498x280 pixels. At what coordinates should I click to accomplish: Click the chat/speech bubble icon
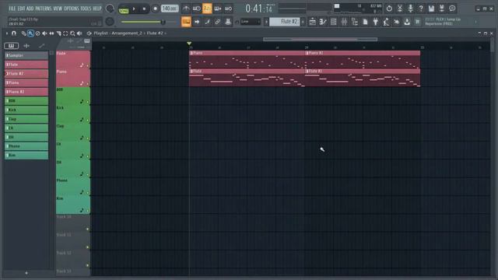452,9
